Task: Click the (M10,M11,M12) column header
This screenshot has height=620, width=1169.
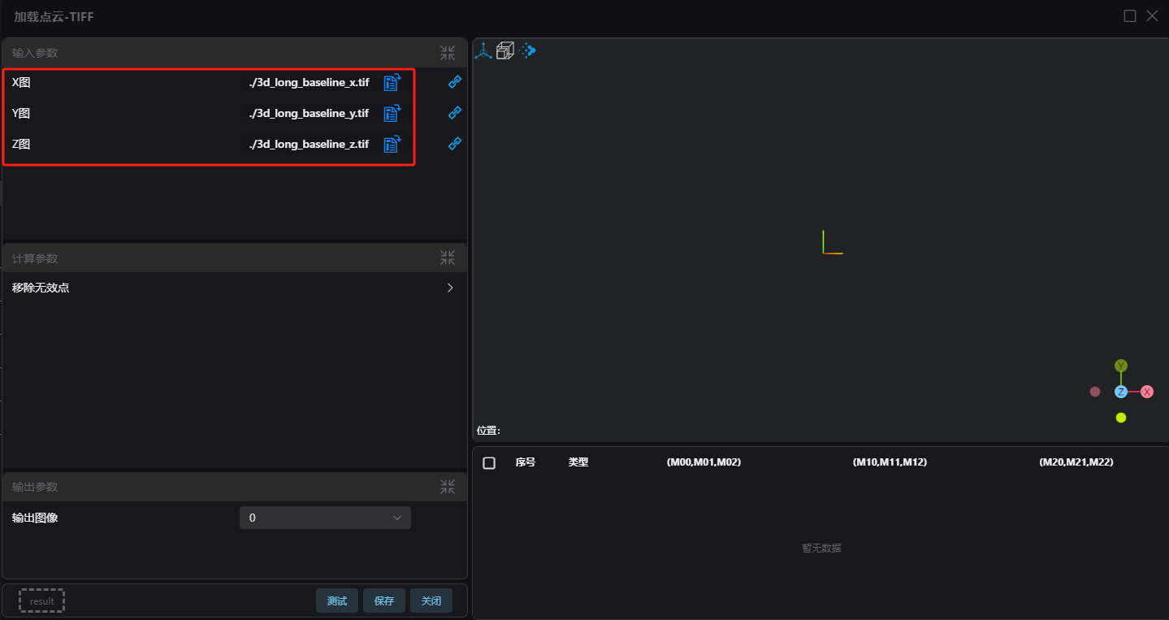Action: click(x=890, y=462)
